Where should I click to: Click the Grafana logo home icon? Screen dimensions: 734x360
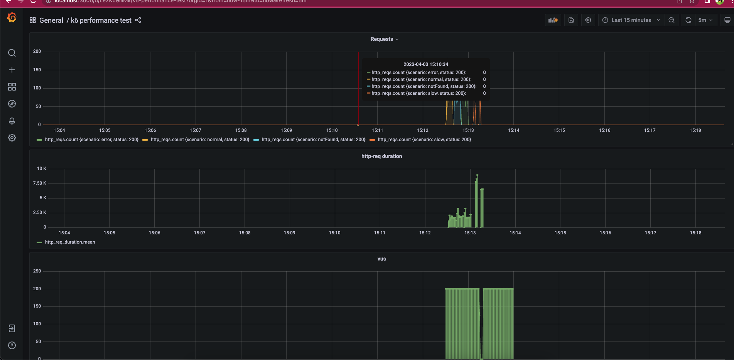coord(12,17)
